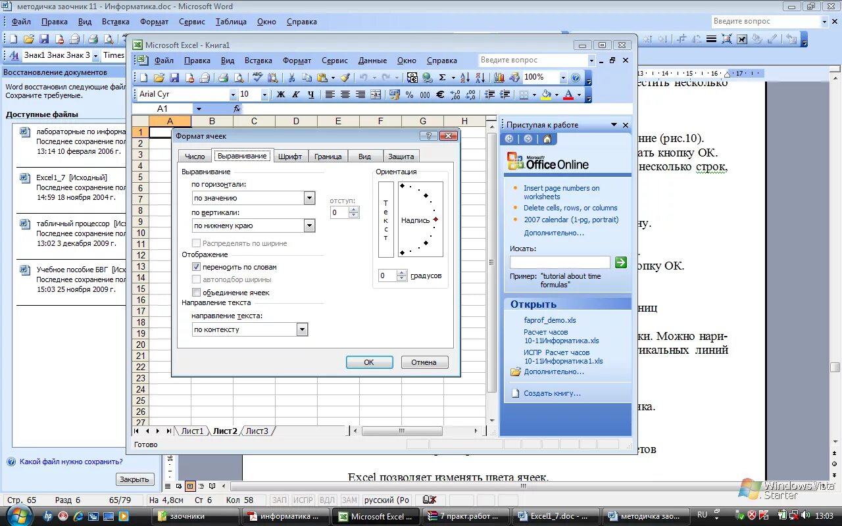Click the Excel Help question mark icon
This screenshot has height=526, width=842.
(576, 78)
